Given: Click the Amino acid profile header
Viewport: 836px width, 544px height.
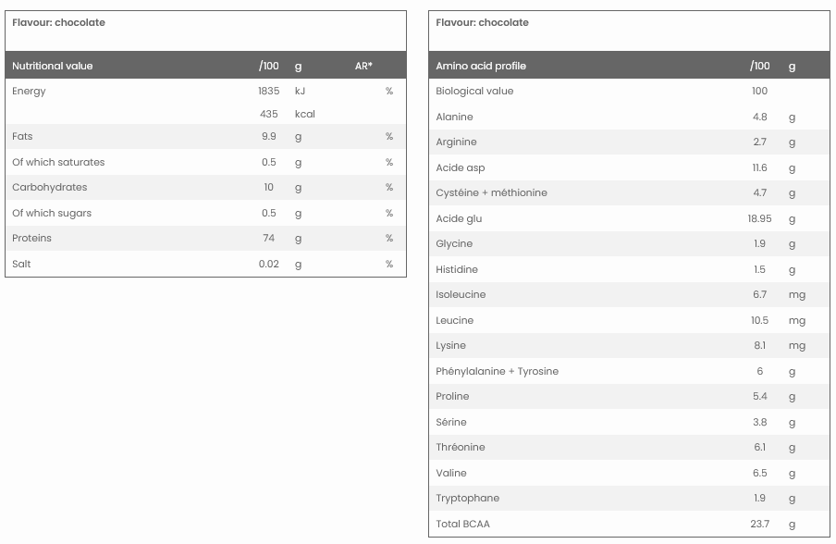Looking at the screenshot, I should [481, 66].
